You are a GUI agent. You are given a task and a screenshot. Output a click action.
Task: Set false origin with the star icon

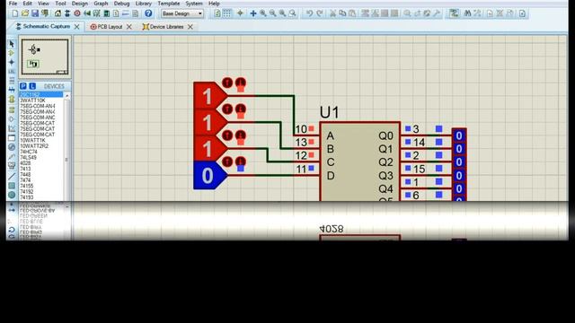click(x=240, y=13)
